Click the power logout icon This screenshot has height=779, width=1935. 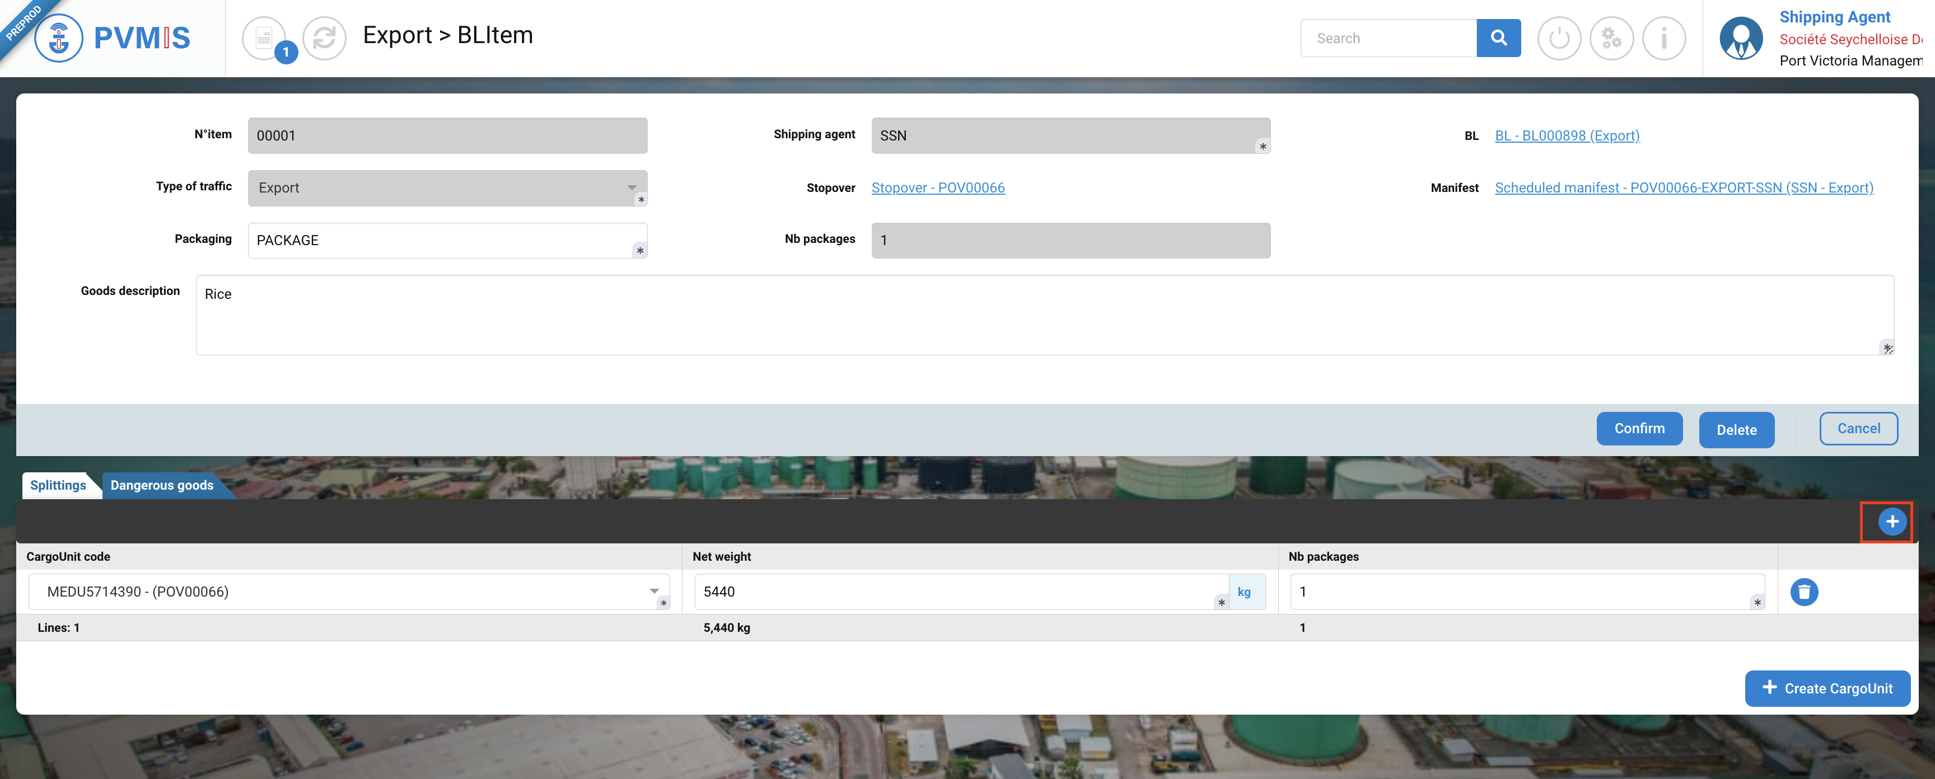(1559, 37)
